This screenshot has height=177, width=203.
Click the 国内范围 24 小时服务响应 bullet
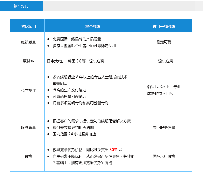pyautogui.click(x=74, y=134)
